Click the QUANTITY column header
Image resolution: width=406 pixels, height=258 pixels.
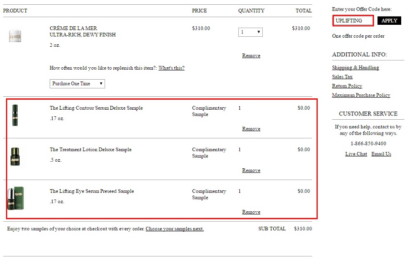[251, 10]
